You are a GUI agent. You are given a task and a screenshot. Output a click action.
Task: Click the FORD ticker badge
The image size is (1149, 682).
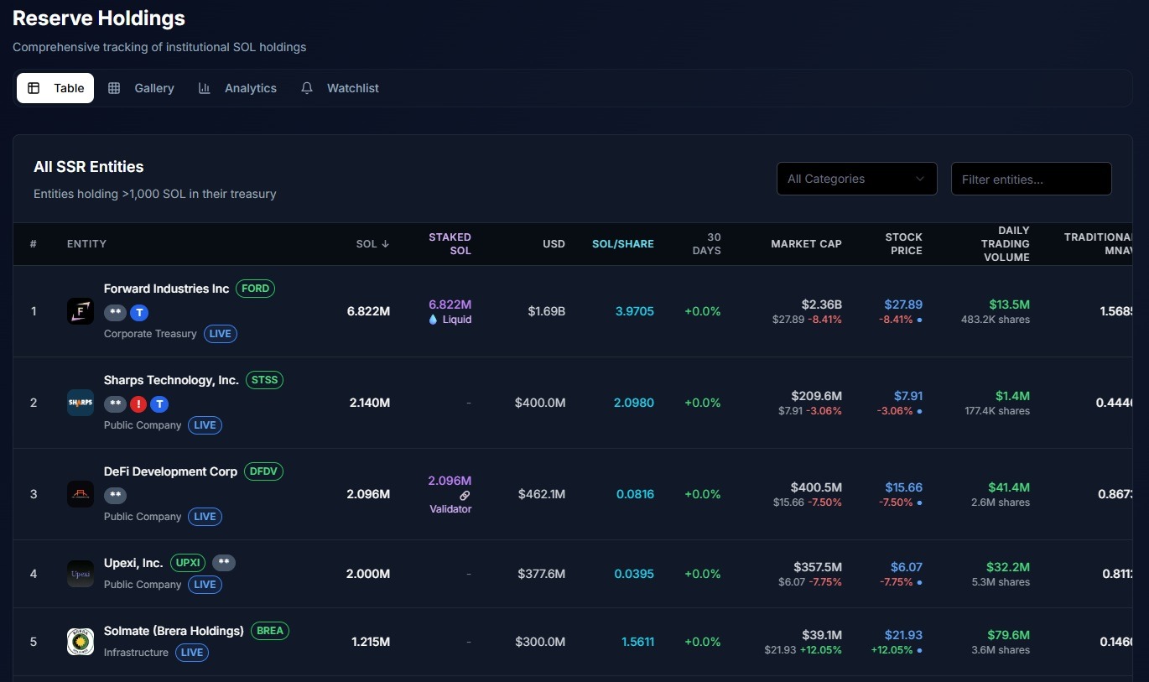pos(255,289)
